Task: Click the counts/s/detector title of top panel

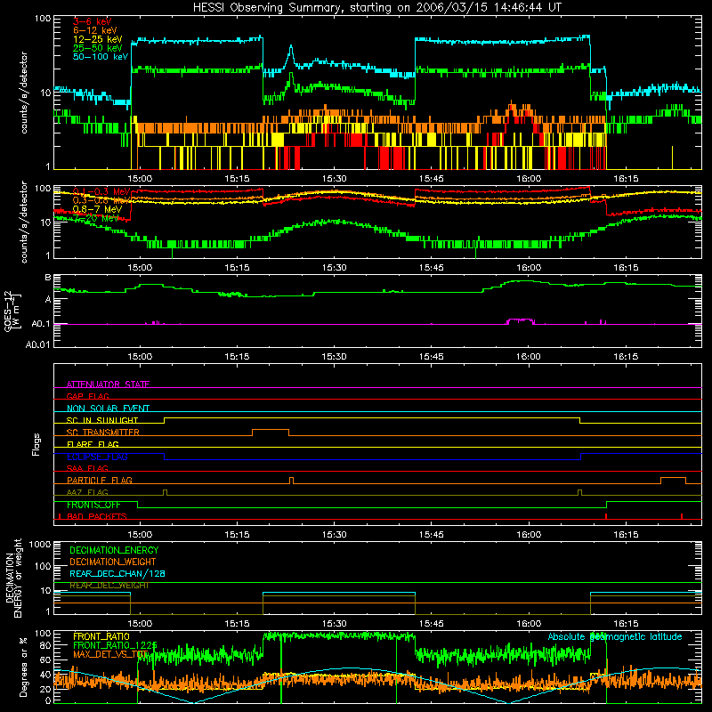Action: (24, 93)
